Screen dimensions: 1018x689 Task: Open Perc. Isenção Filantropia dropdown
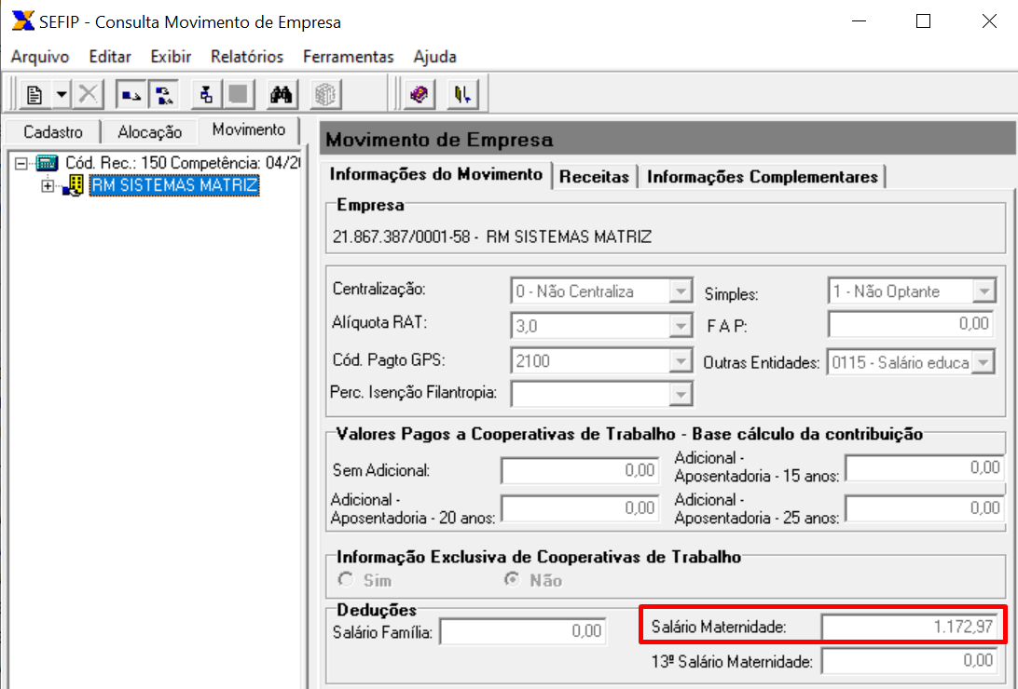click(x=681, y=394)
